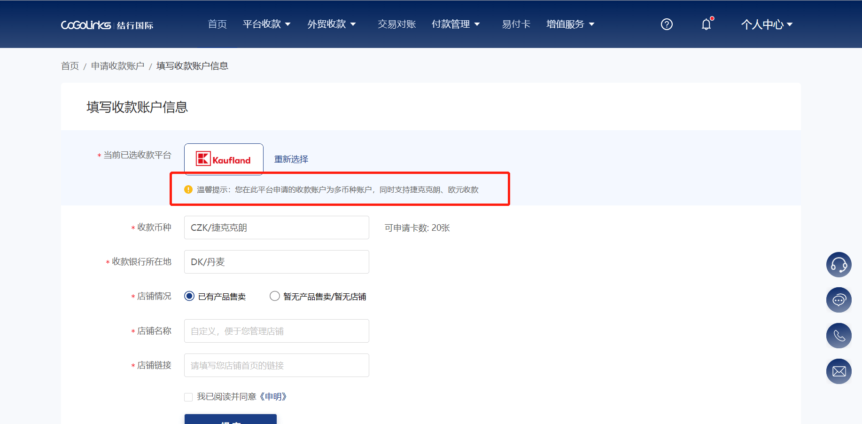
Task: Click the Kaufland platform logo card
Action: [224, 159]
